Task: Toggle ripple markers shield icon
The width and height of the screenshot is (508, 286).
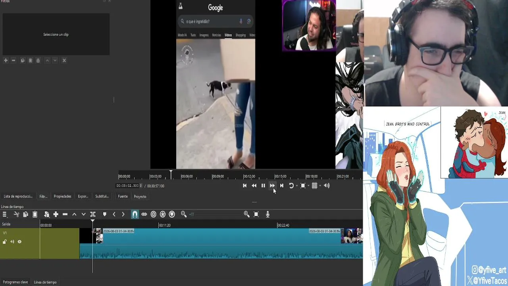Action: coord(172,214)
